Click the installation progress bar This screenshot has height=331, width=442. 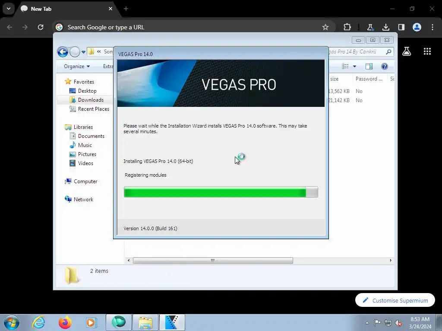[221, 192]
